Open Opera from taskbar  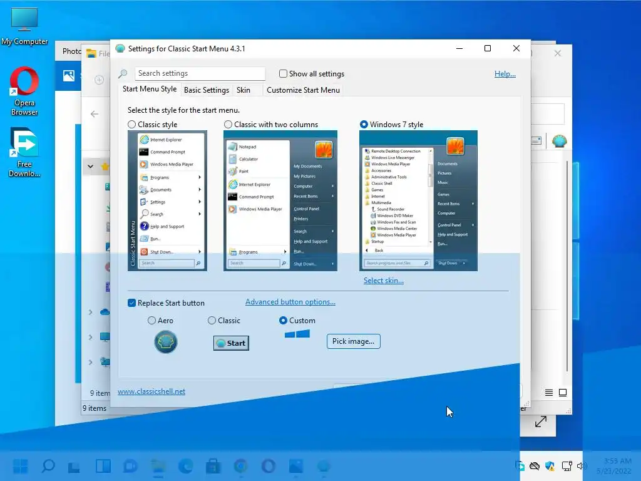[268, 466]
